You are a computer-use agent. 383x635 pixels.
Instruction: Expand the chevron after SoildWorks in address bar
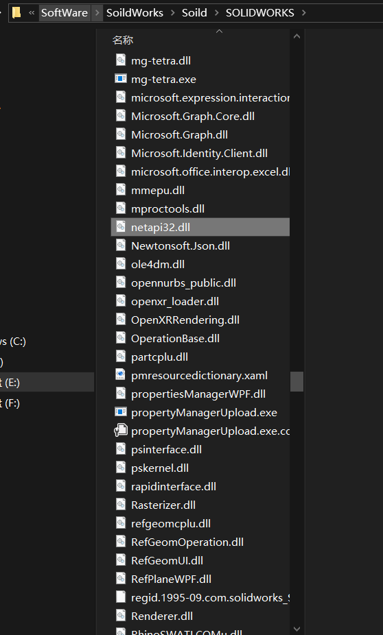173,13
